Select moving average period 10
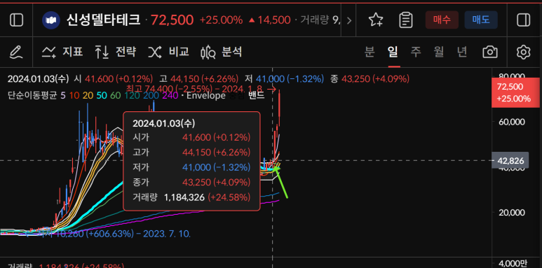Viewport: 542px width, 268px height. (74, 96)
